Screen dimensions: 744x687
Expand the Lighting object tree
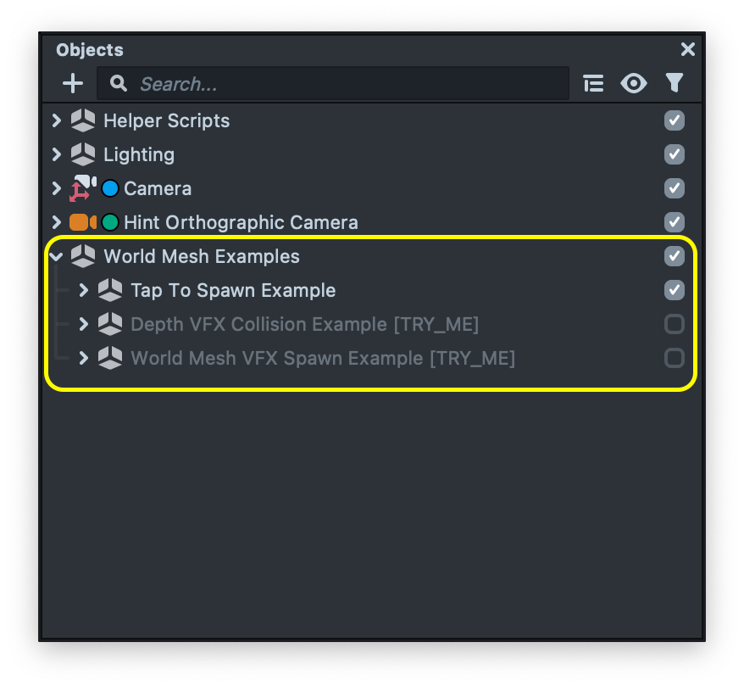(x=56, y=154)
